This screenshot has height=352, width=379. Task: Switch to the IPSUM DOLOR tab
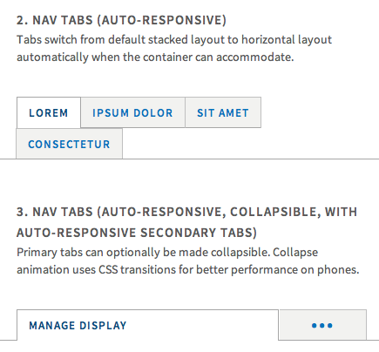click(132, 112)
